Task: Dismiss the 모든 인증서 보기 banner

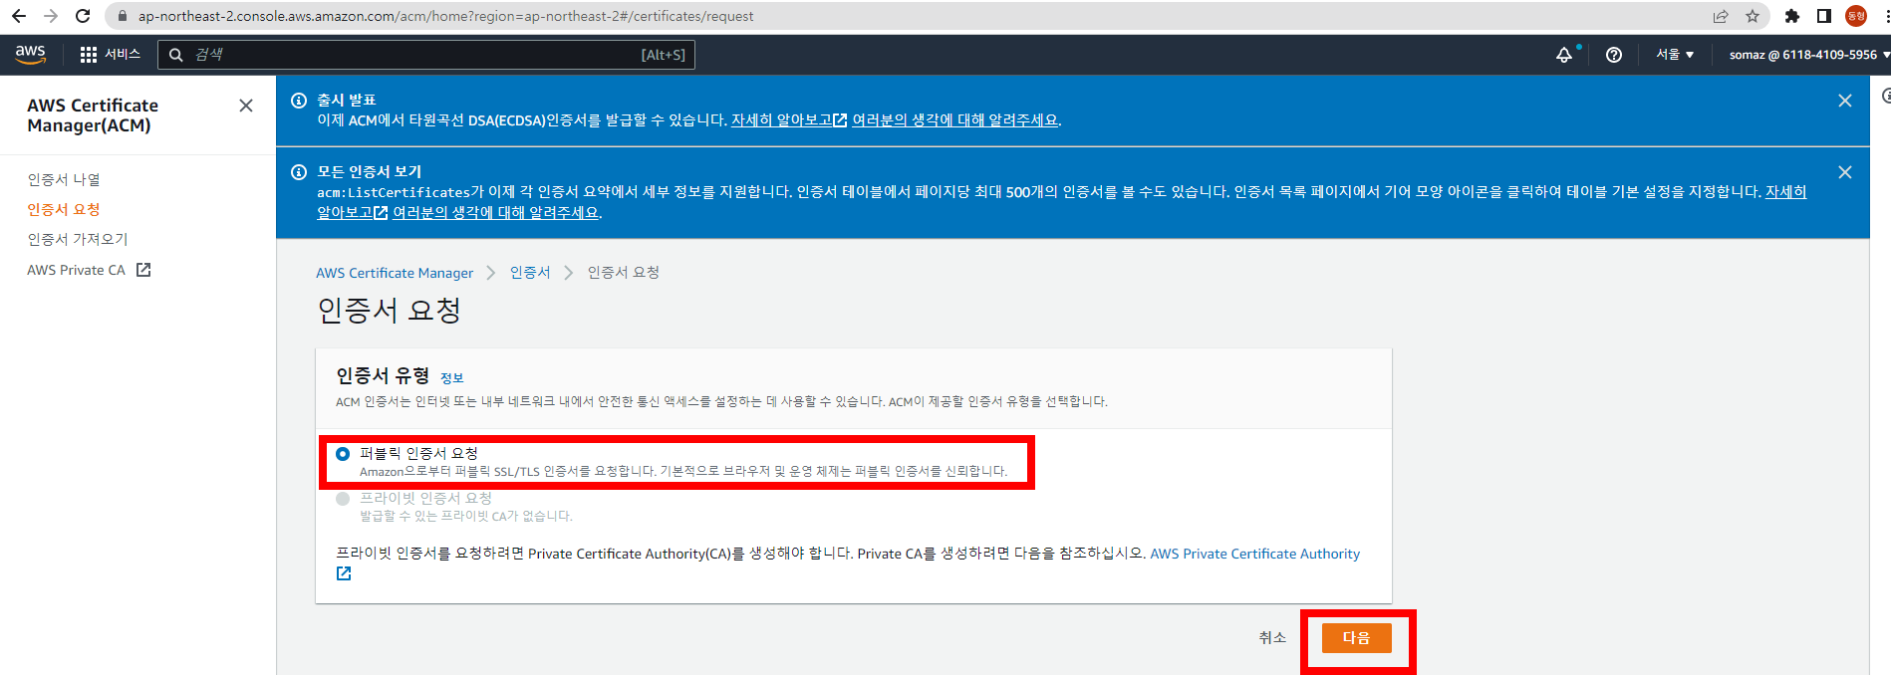Action: click(x=1845, y=172)
